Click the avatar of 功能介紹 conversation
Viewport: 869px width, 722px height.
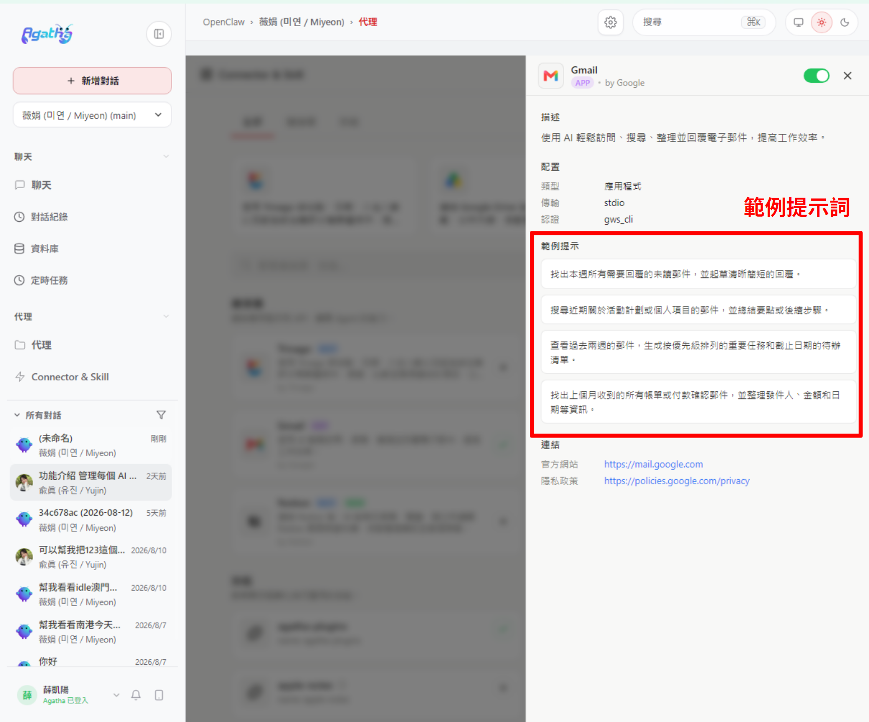pyautogui.click(x=24, y=482)
